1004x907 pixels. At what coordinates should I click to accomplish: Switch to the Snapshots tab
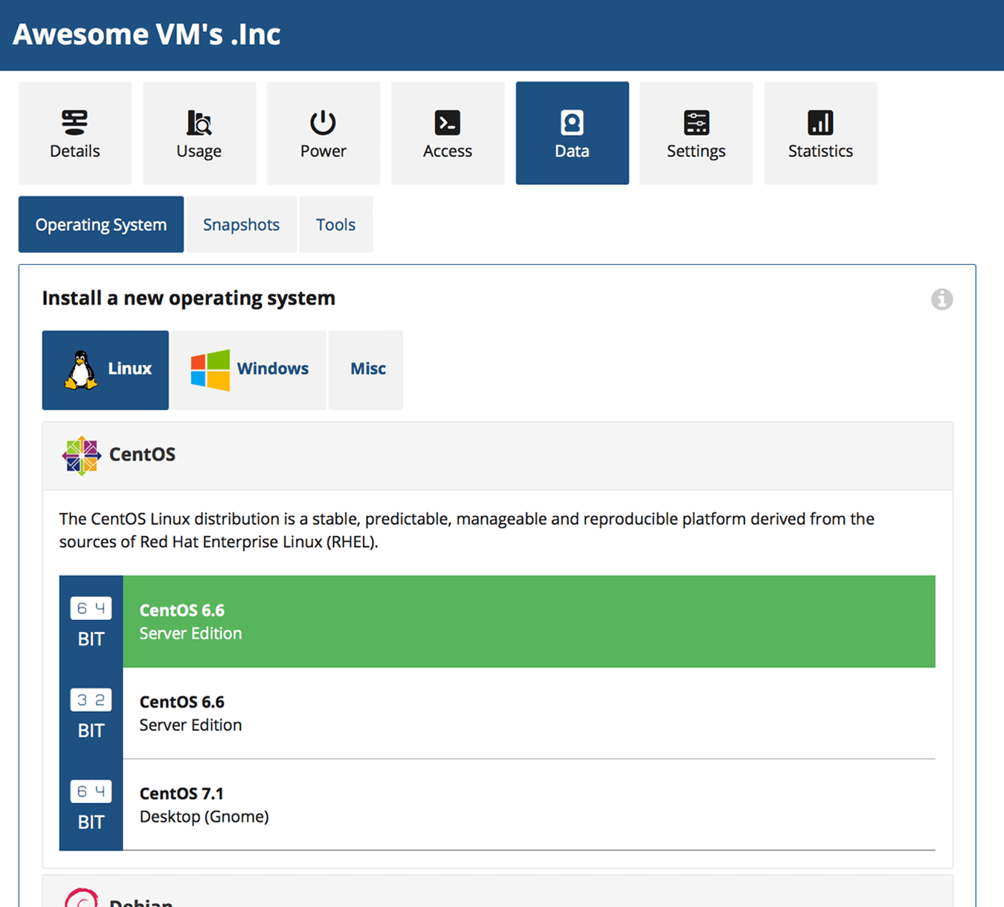coord(241,224)
